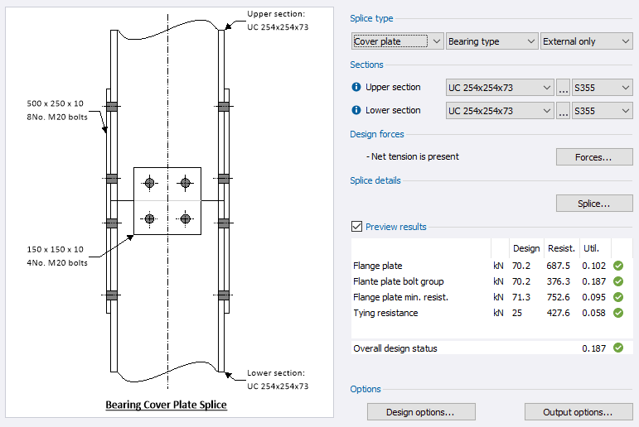Image resolution: width=639 pixels, height=427 pixels.
Task: Click the 0.095 utilisation value
Action: click(x=593, y=297)
